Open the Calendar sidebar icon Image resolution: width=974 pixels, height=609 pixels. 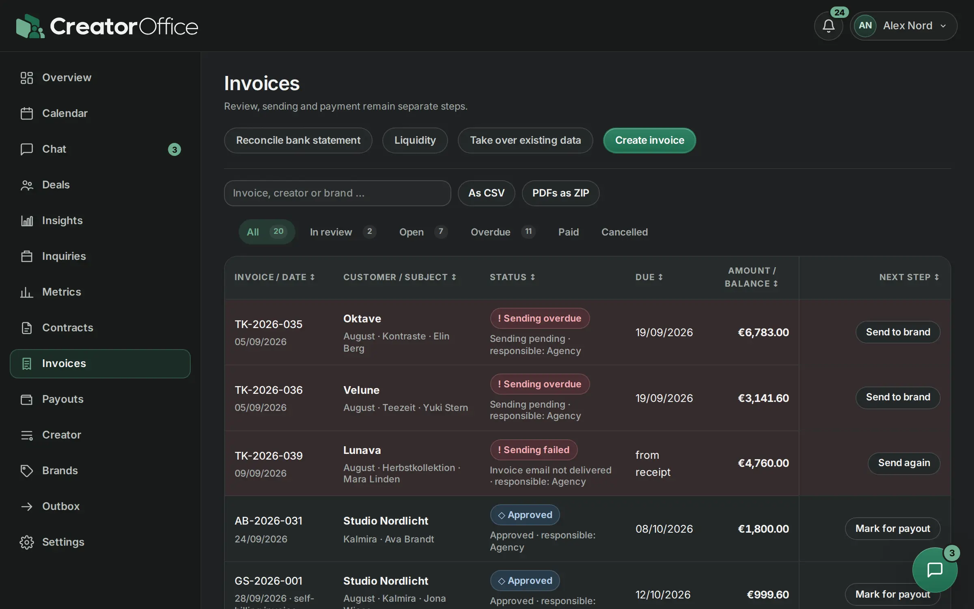pyautogui.click(x=27, y=113)
